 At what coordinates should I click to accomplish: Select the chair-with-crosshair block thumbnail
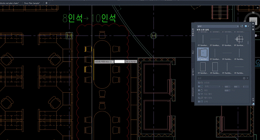239,39
